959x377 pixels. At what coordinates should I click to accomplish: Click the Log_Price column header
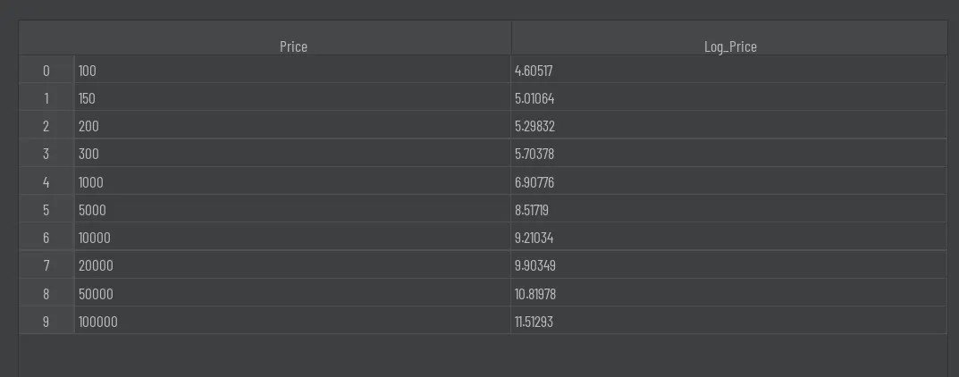click(x=729, y=46)
